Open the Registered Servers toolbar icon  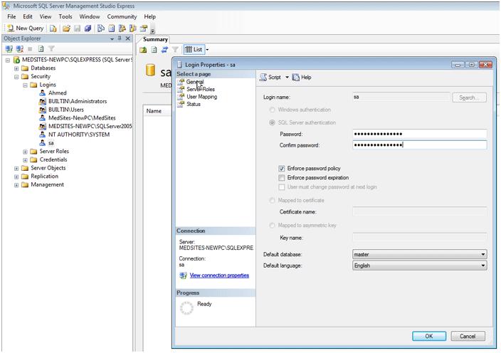point(101,28)
